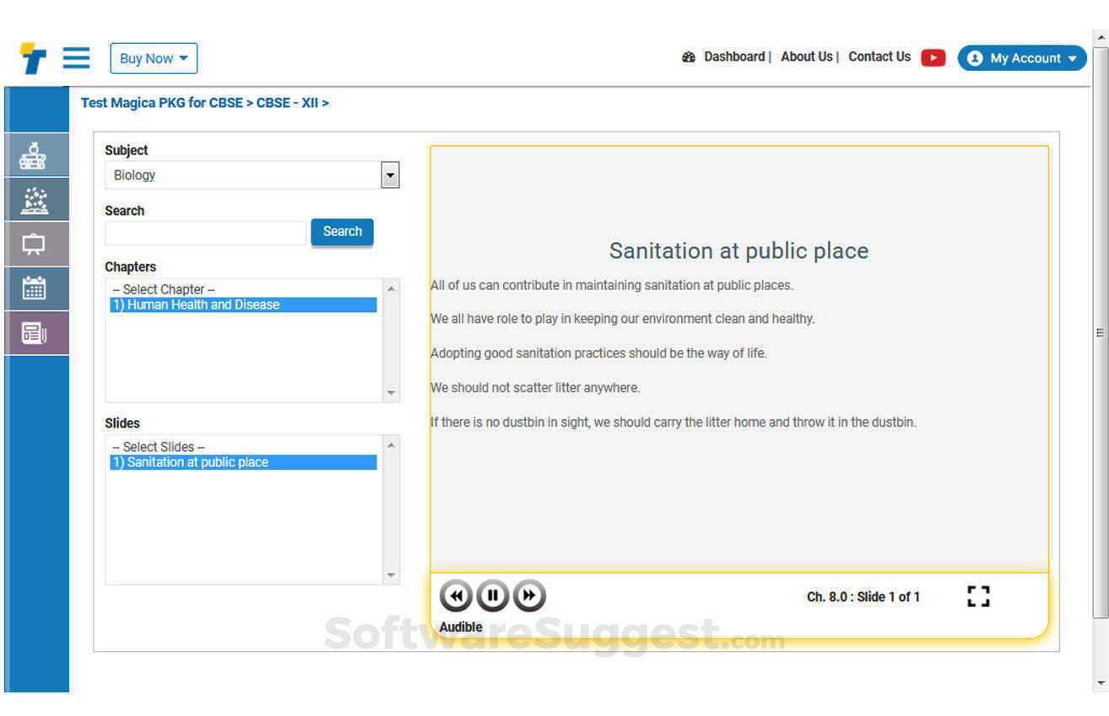Image resolution: width=1109 pixels, height=716 pixels.
Task: Open the study materials icon in the sidebar
Action: [x=35, y=199]
